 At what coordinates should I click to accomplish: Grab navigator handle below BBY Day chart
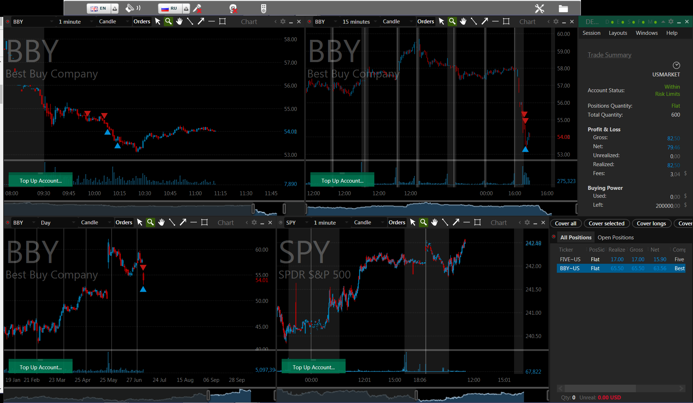tap(208, 395)
